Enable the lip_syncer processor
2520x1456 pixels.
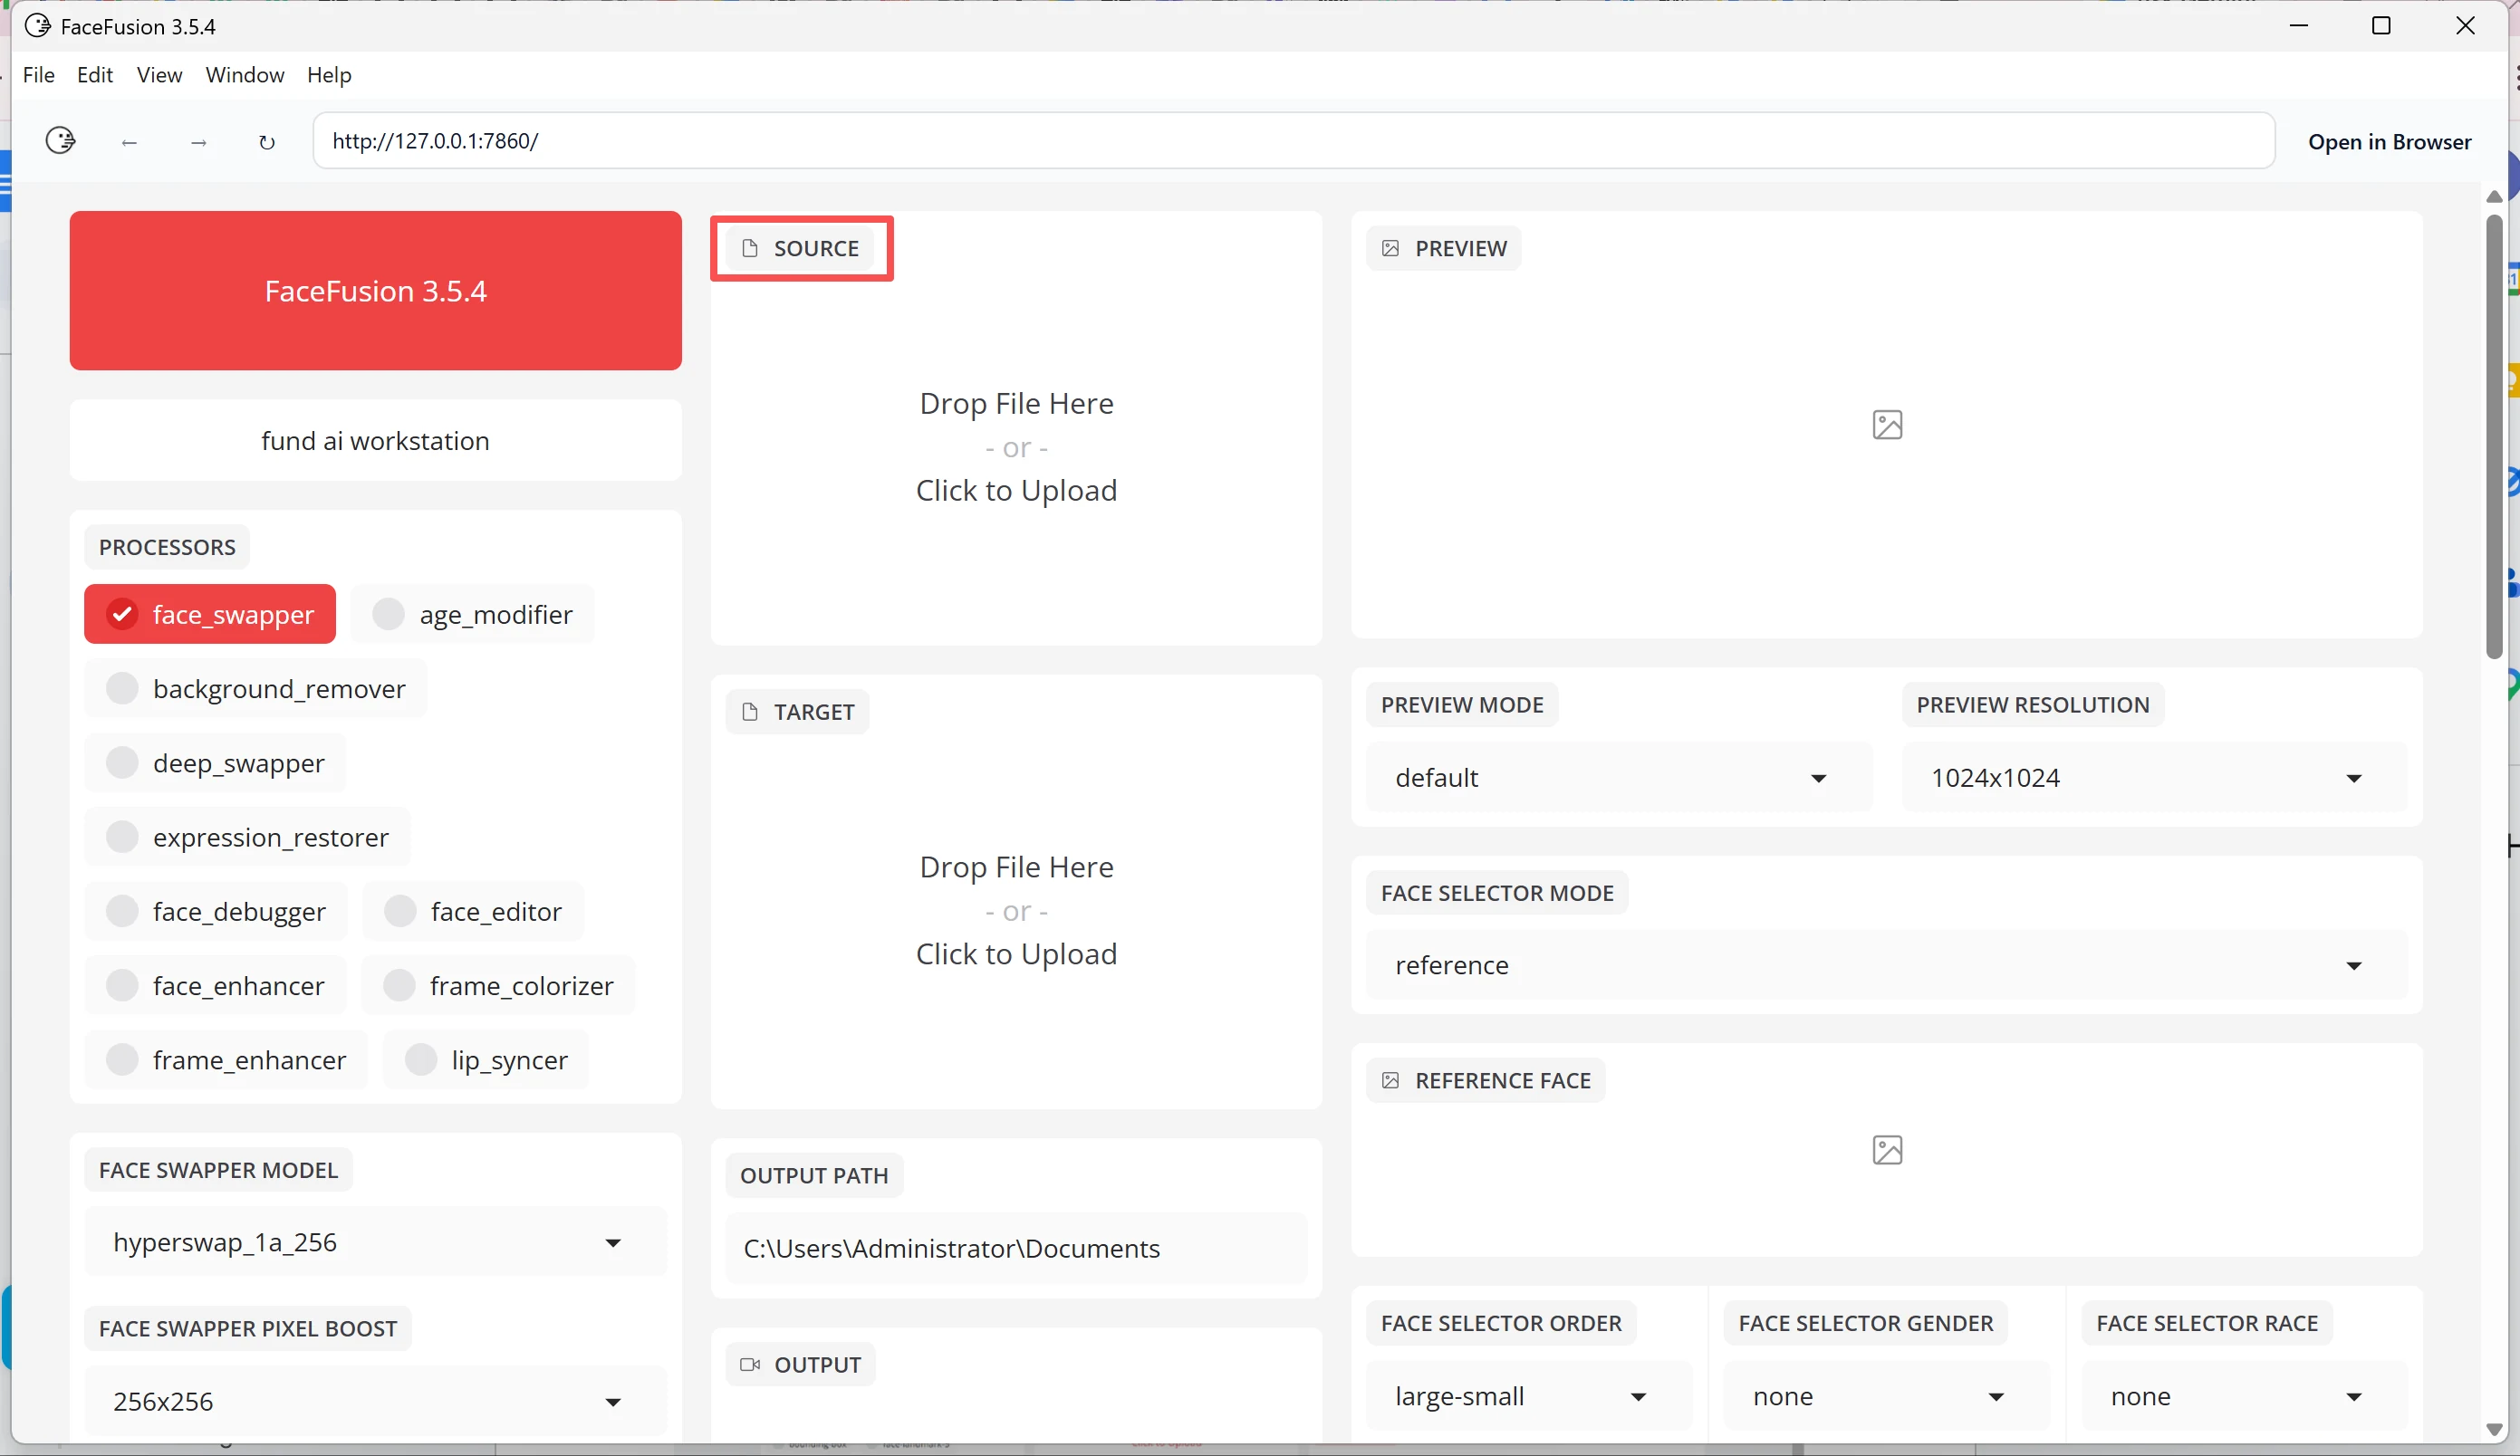(486, 1059)
